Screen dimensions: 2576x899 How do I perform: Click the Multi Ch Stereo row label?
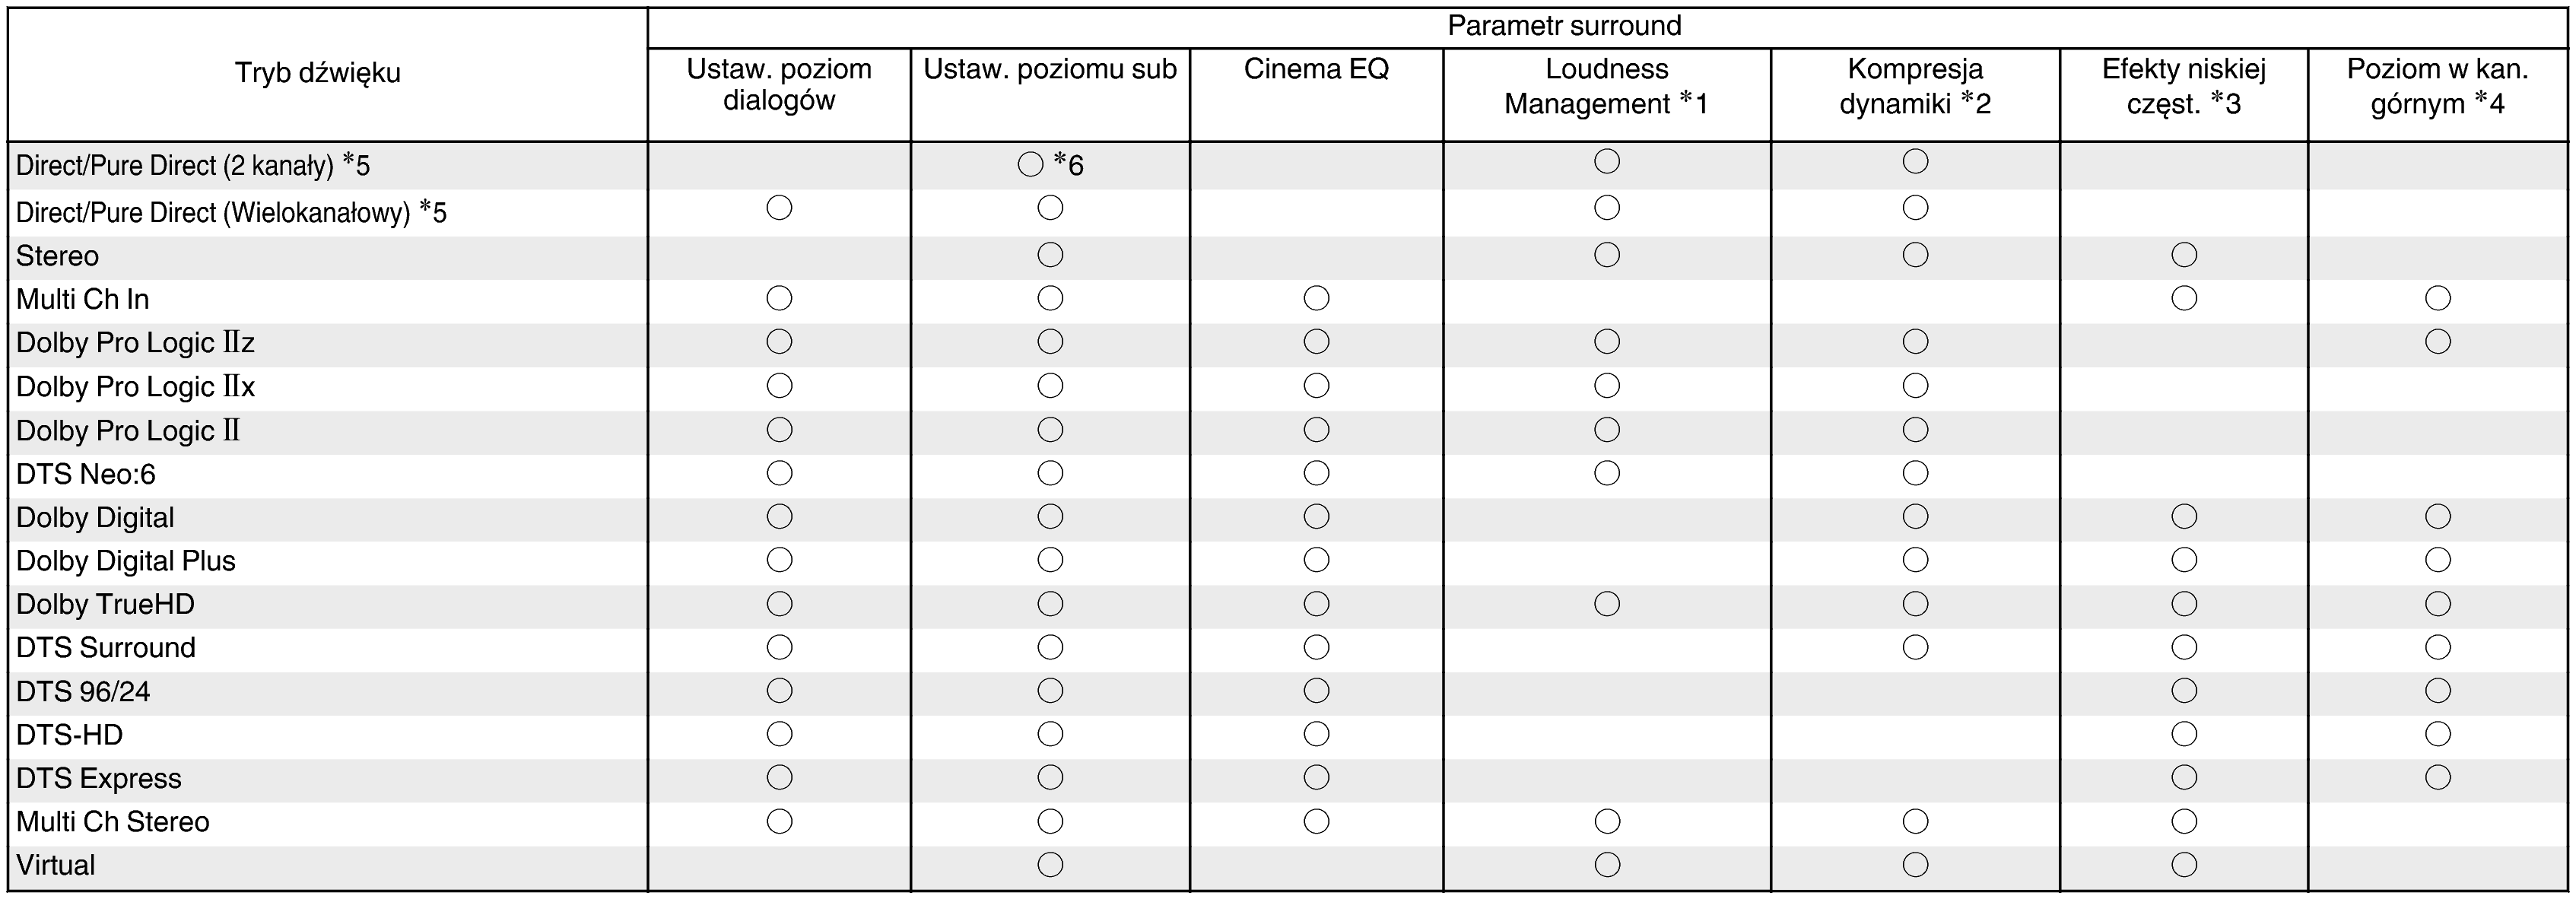113,822
